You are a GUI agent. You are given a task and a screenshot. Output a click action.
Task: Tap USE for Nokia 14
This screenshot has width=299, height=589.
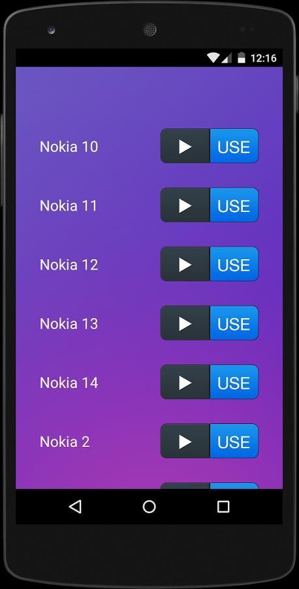coord(234,382)
